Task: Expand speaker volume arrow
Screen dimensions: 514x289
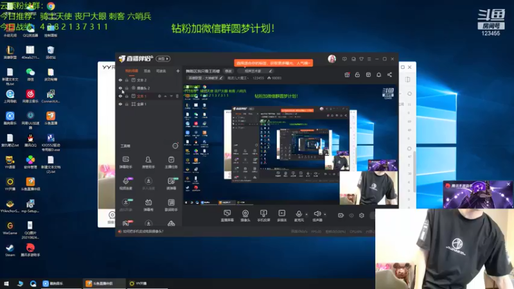Action: (x=325, y=215)
